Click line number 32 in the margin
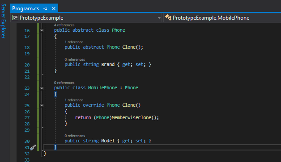This screenshot has width=281, height=162. (27, 154)
